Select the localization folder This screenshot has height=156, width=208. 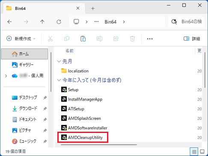[75, 71]
